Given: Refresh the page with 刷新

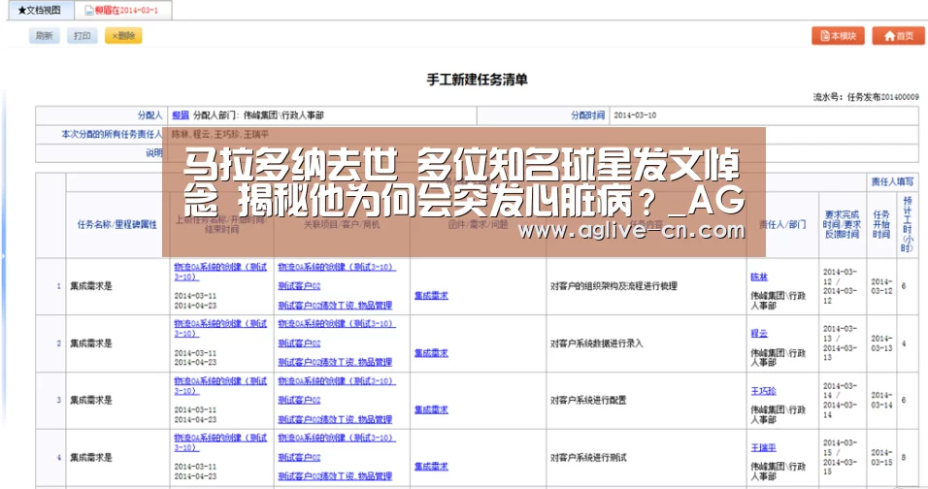Looking at the screenshot, I should coord(45,36).
